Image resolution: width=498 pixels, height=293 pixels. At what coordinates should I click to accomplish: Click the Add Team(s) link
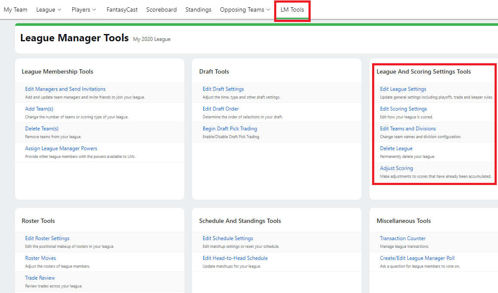tap(39, 109)
